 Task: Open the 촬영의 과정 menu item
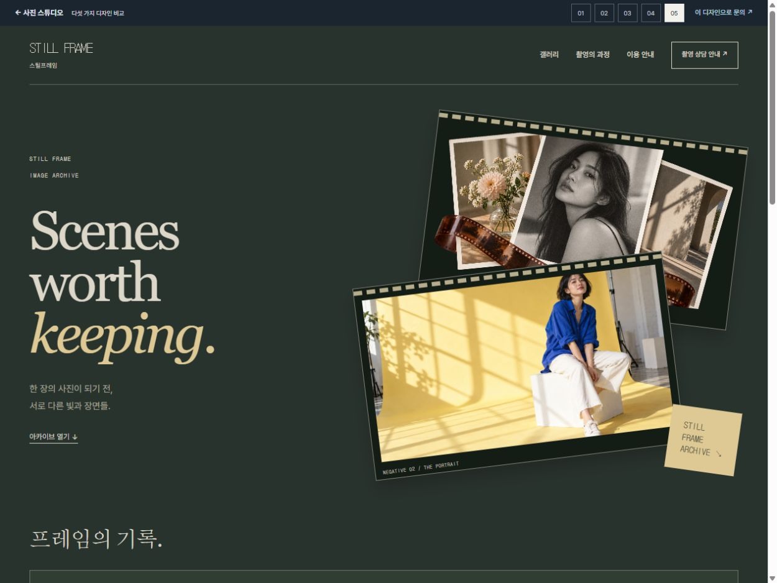coord(592,55)
